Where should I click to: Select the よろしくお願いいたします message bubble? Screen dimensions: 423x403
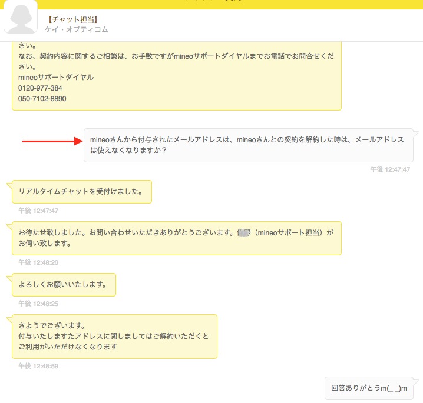[63, 285]
